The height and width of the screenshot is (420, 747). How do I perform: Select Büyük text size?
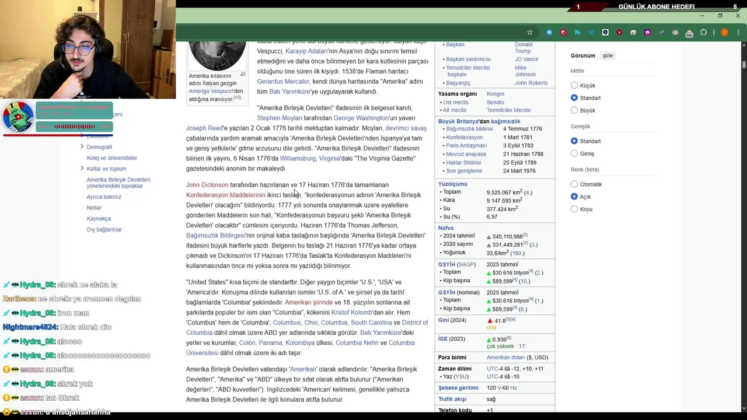tap(574, 110)
